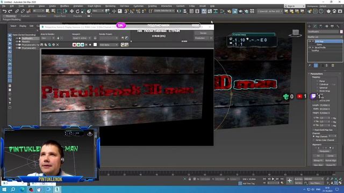Click white color swatch in render window

[x=95, y=44]
